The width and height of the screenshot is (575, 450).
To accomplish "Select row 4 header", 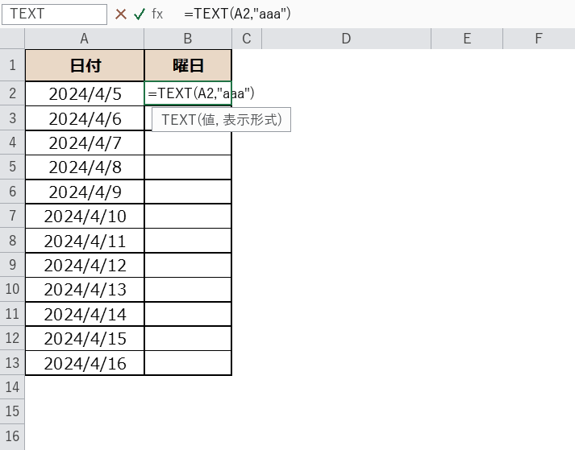I will [12, 142].
